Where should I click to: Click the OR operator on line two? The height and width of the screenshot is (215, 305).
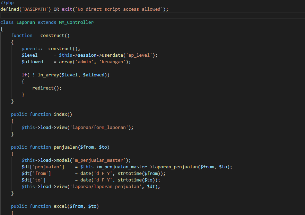click(x=56, y=9)
